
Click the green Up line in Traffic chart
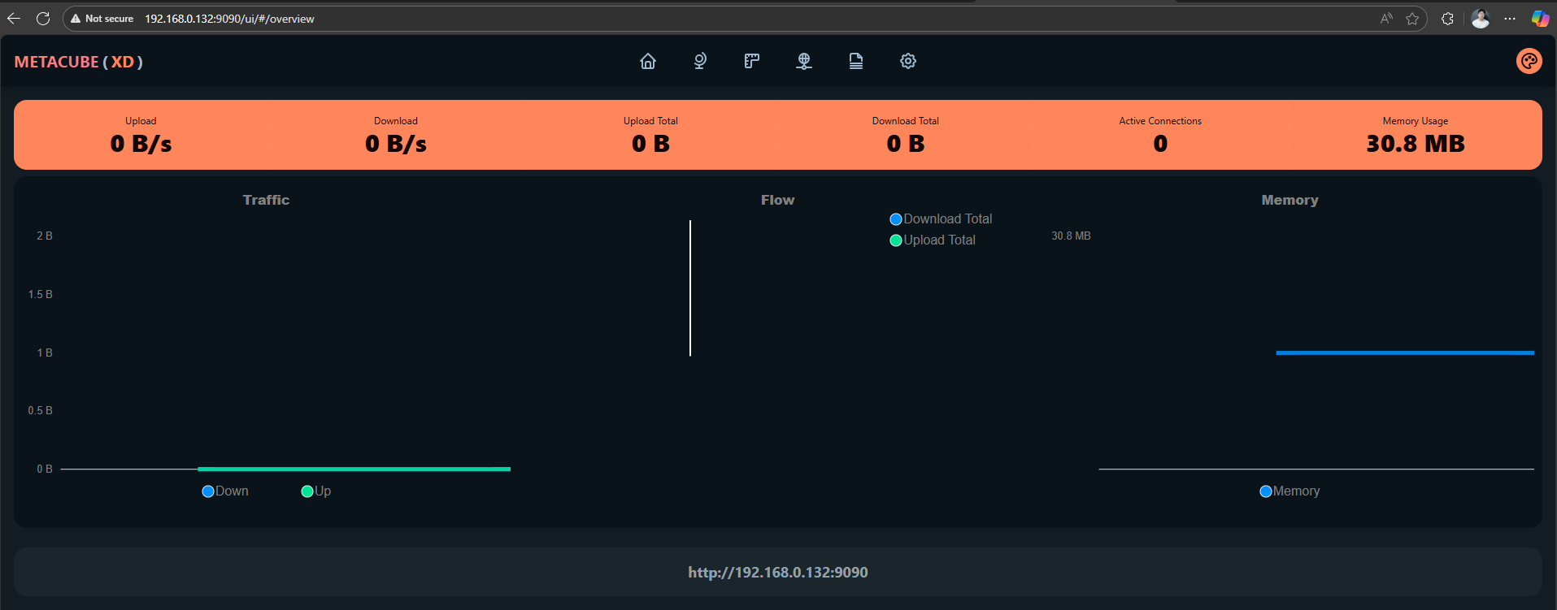point(354,469)
